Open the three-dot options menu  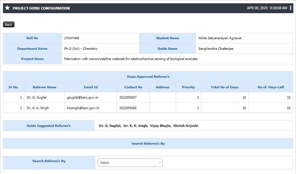point(290,8)
